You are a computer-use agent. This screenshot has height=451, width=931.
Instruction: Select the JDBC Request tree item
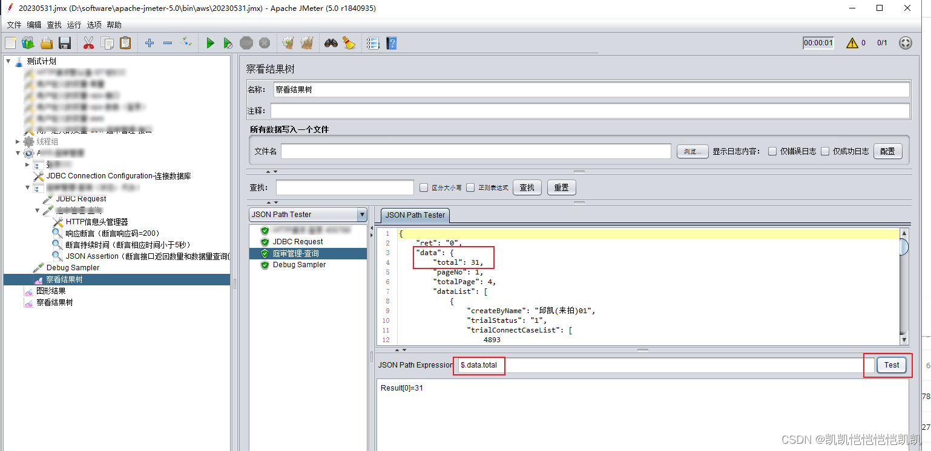pyautogui.click(x=81, y=199)
